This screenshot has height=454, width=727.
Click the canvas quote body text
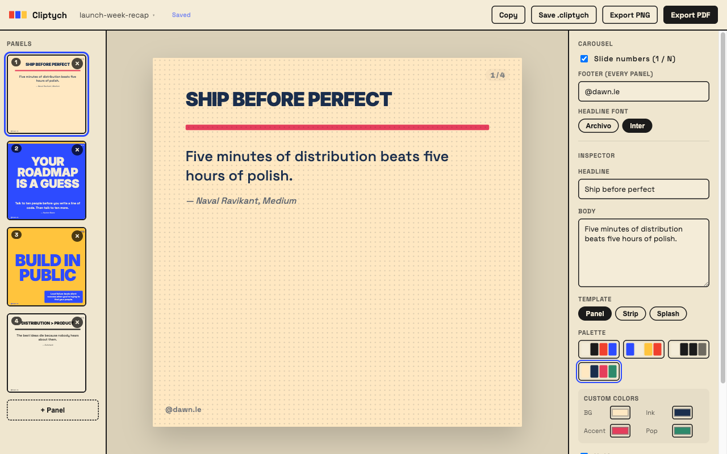tap(317, 166)
